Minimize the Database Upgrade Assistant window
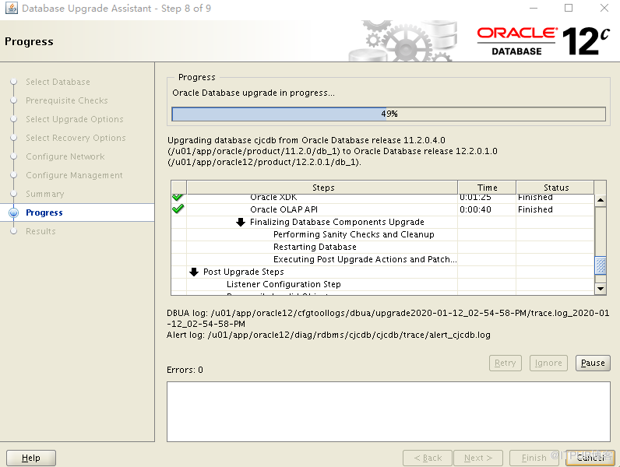This screenshot has height=467, width=620. click(x=534, y=8)
